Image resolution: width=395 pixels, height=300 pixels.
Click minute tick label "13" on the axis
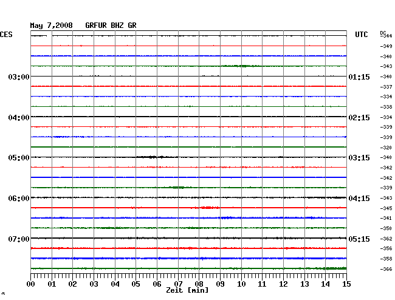[304, 284]
